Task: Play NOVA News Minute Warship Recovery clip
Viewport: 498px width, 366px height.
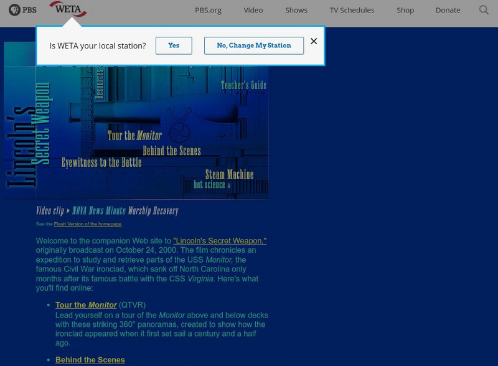Action: coord(126,210)
